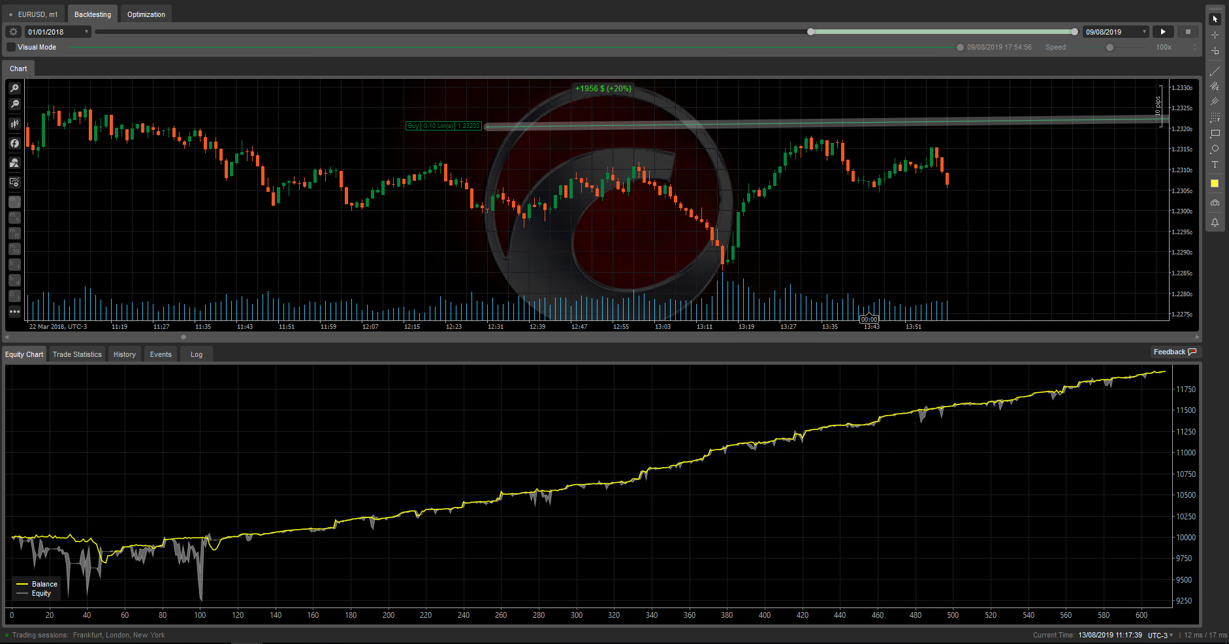
Task: Select the market snapshot measuring tool
Action: click(1215, 50)
